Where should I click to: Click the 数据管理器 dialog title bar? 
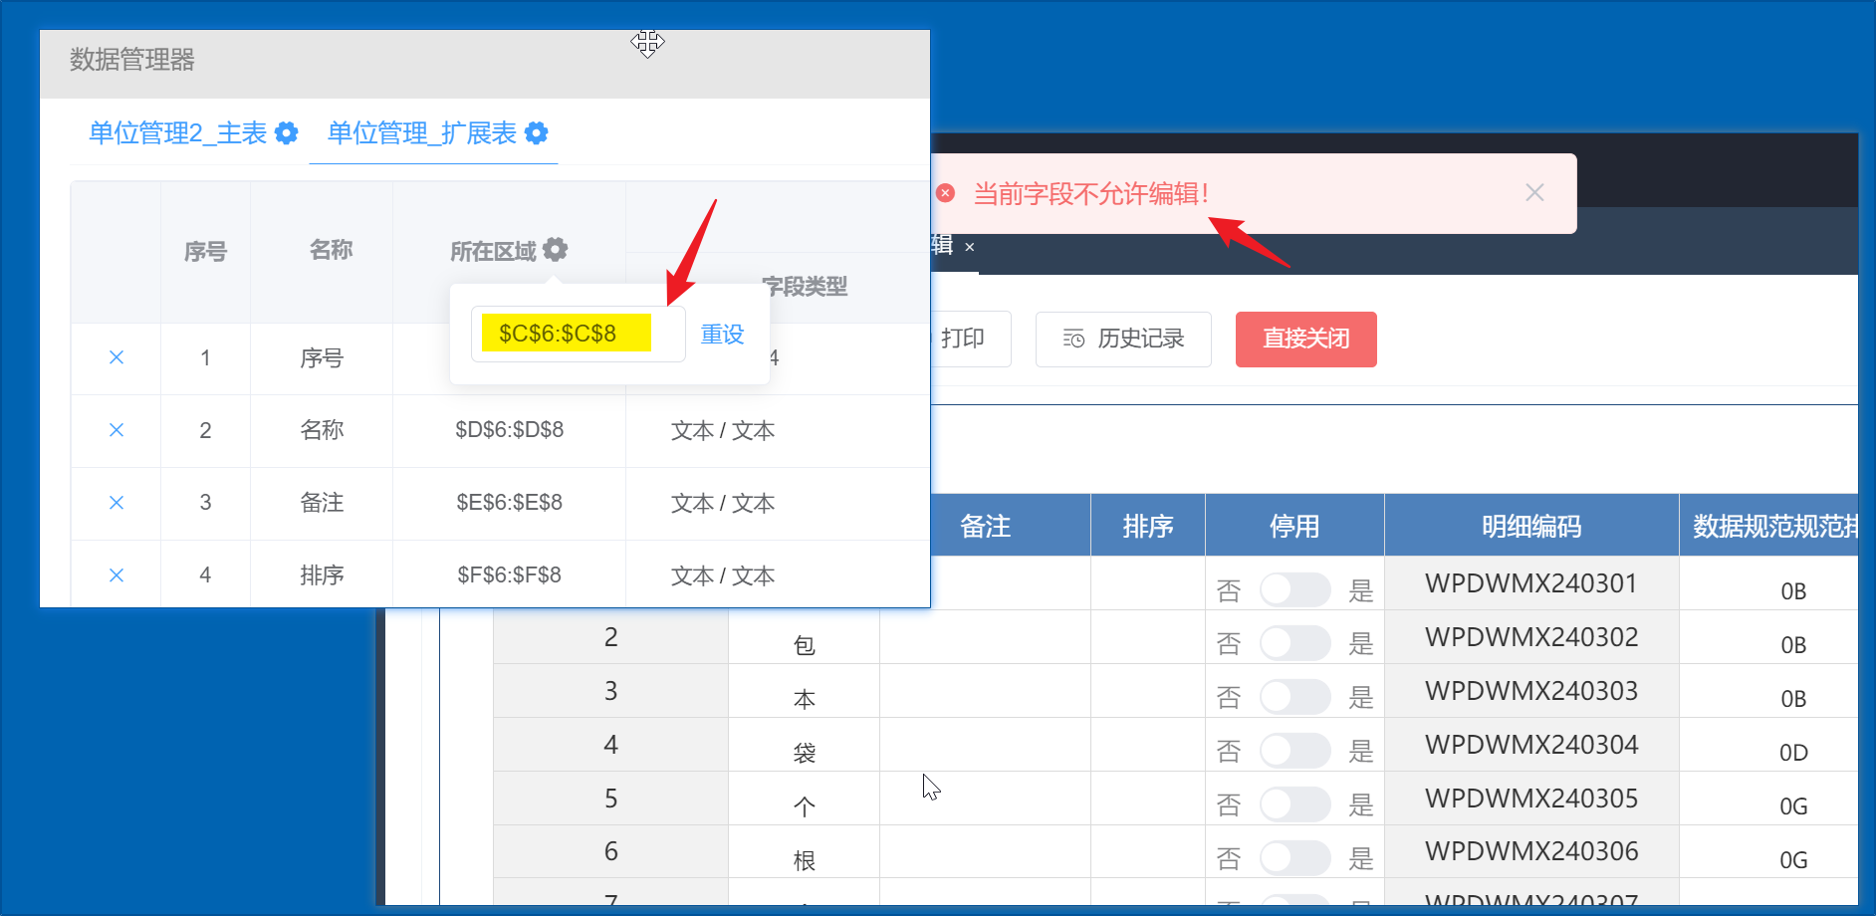click(x=485, y=63)
